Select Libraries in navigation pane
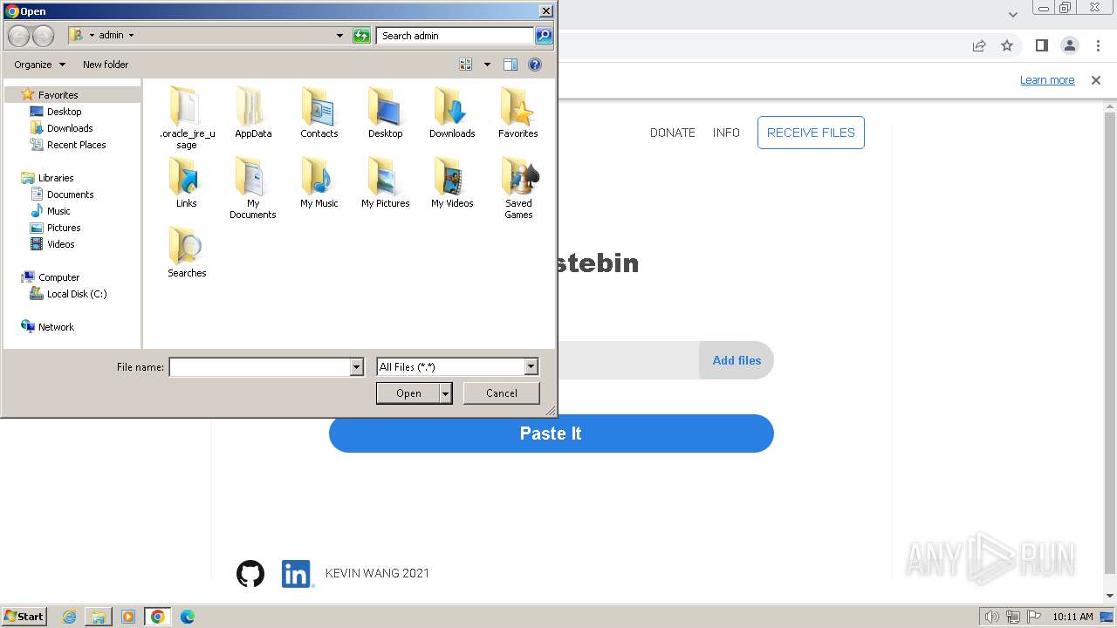The image size is (1117, 628). click(x=56, y=178)
